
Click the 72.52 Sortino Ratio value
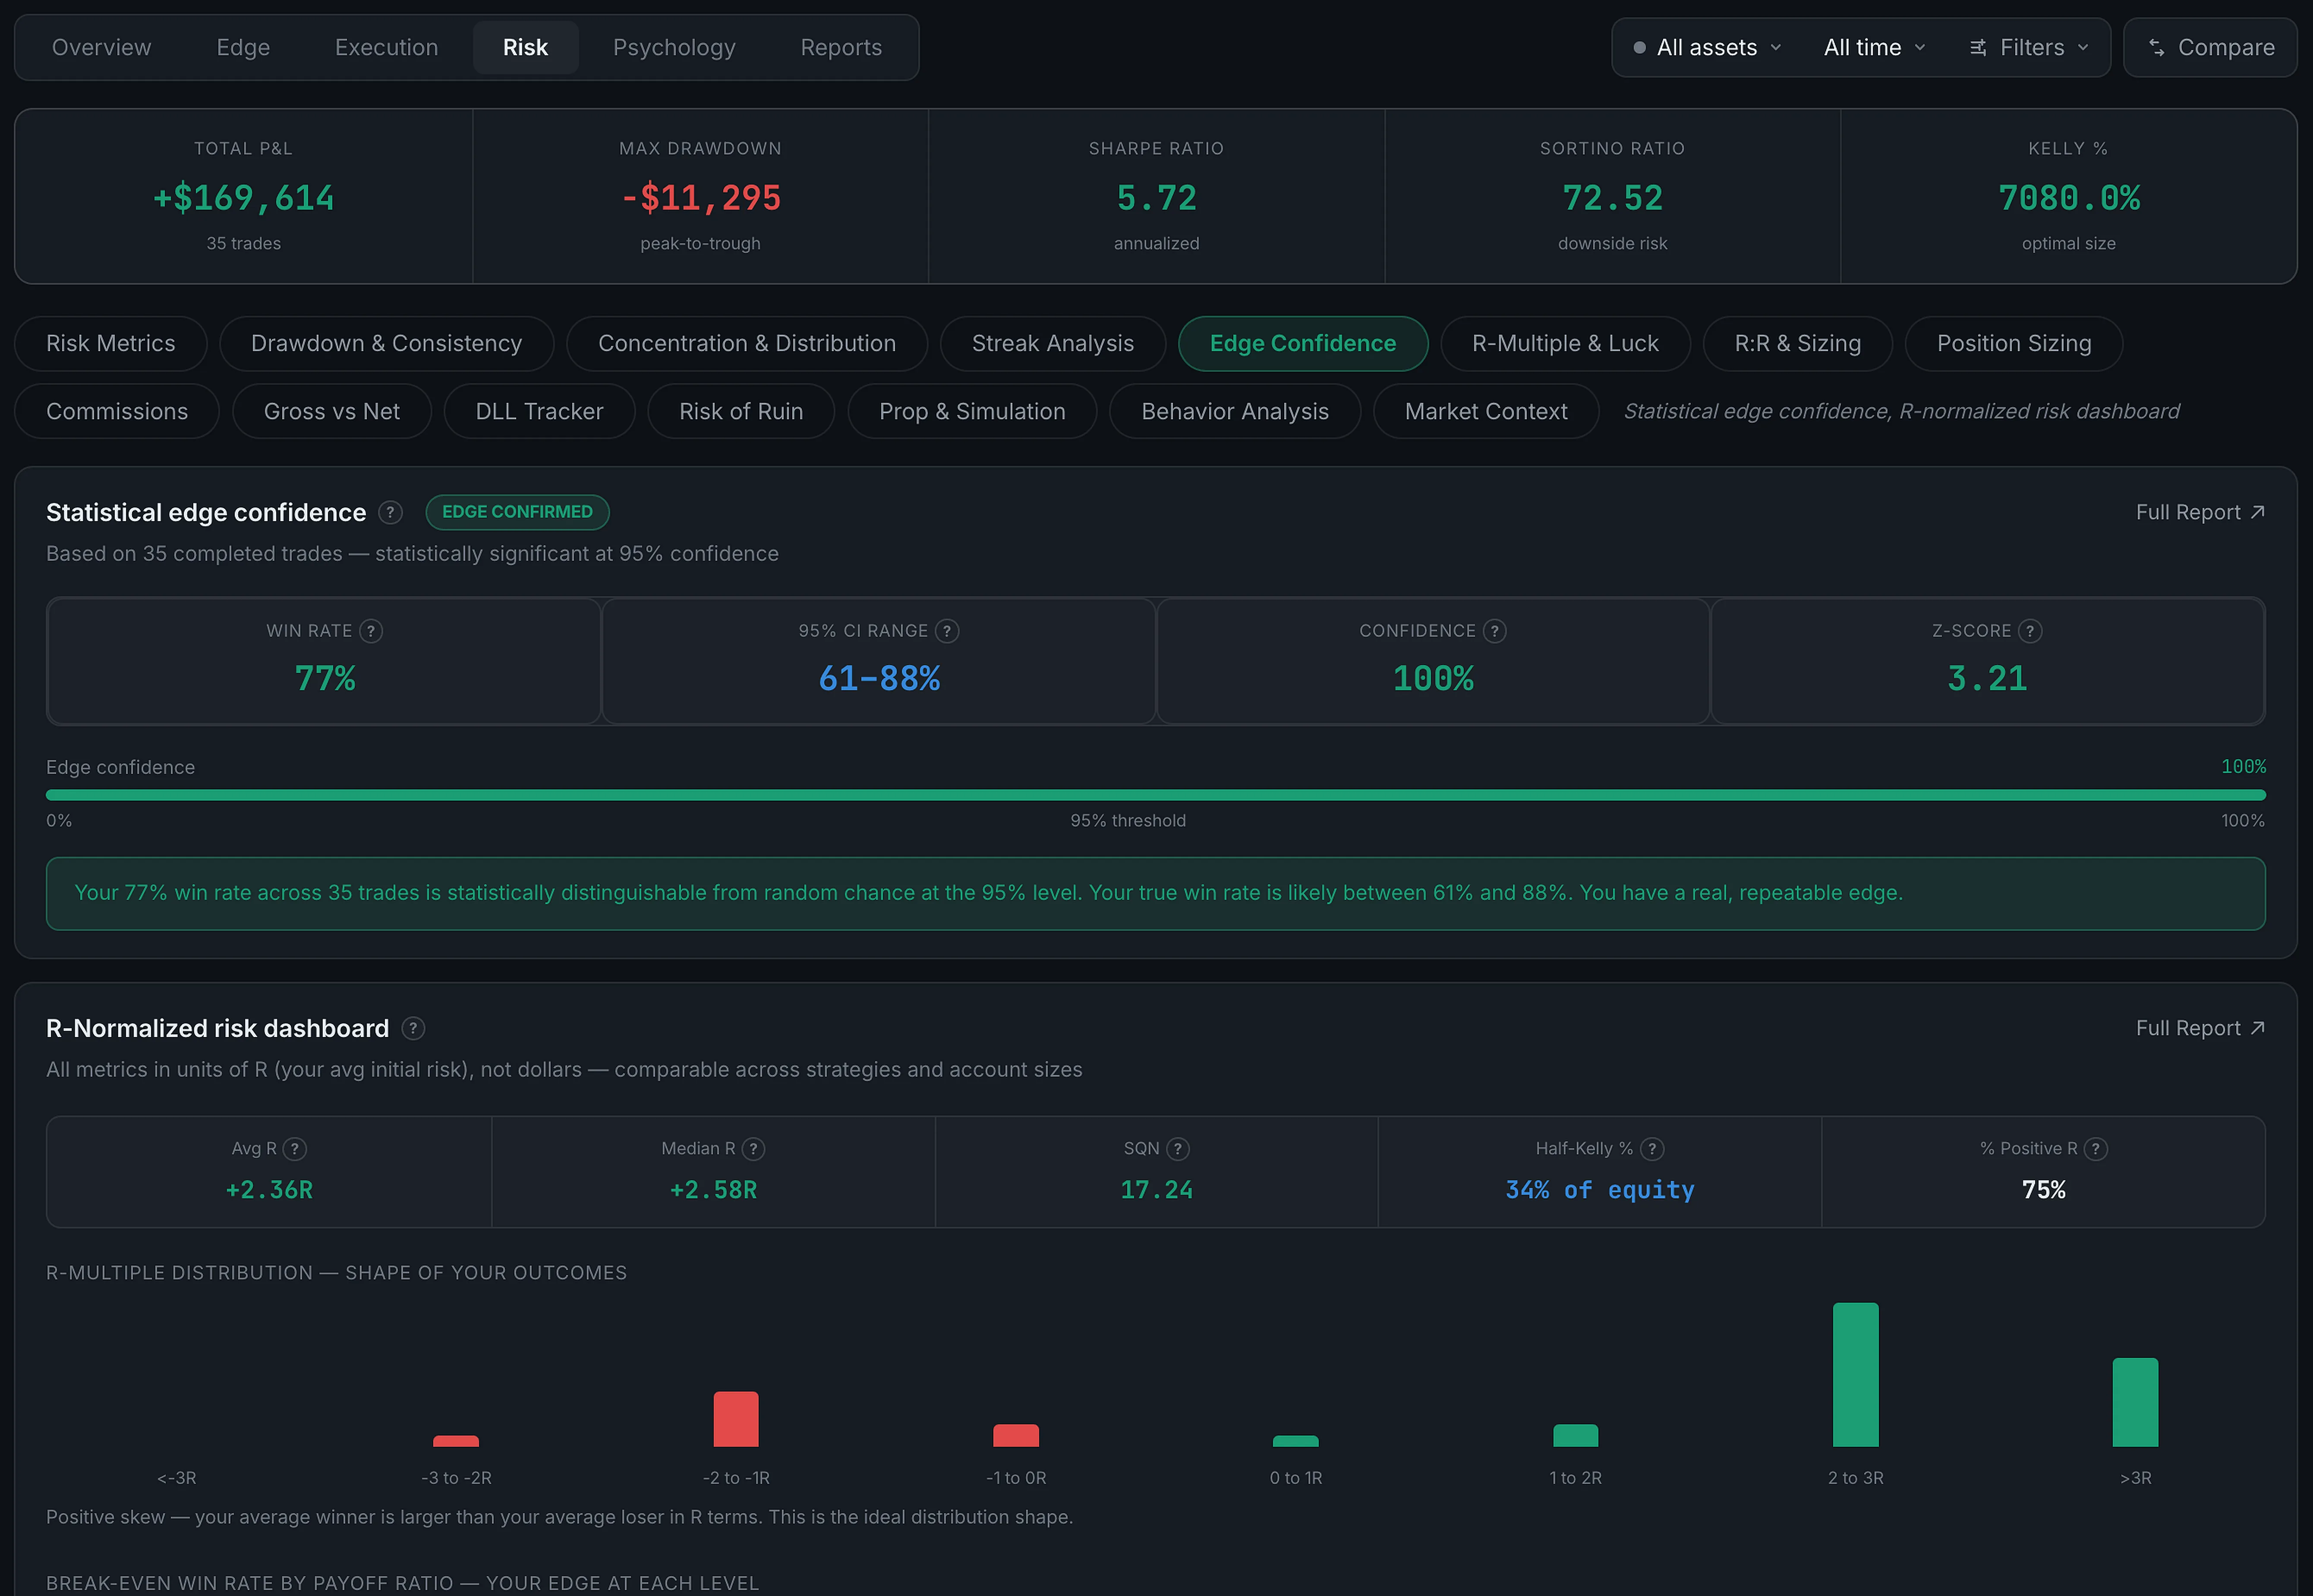tap(1612, 198)
